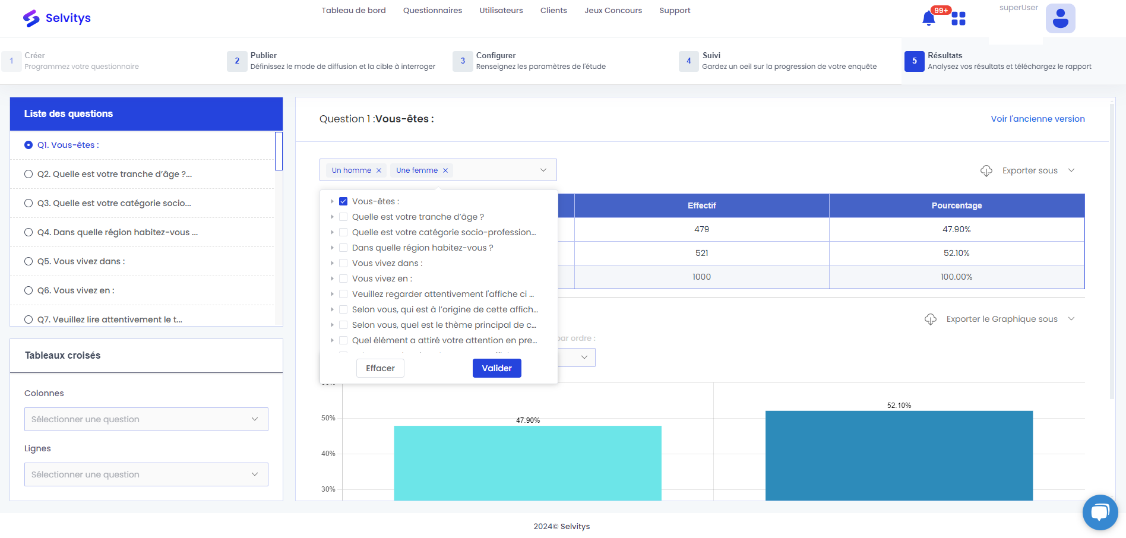The image size is (1126, 538).
Task: Open the chat support bubble
Action: coord(1100,512)
